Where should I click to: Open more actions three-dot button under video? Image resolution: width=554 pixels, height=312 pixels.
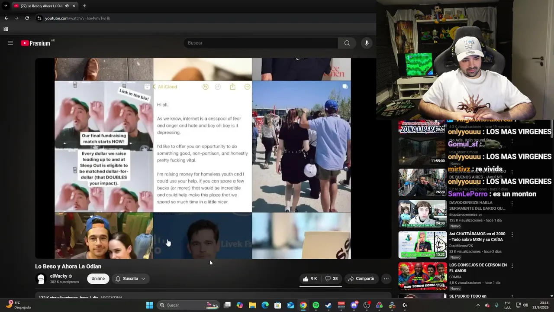[x=386, y=279]
